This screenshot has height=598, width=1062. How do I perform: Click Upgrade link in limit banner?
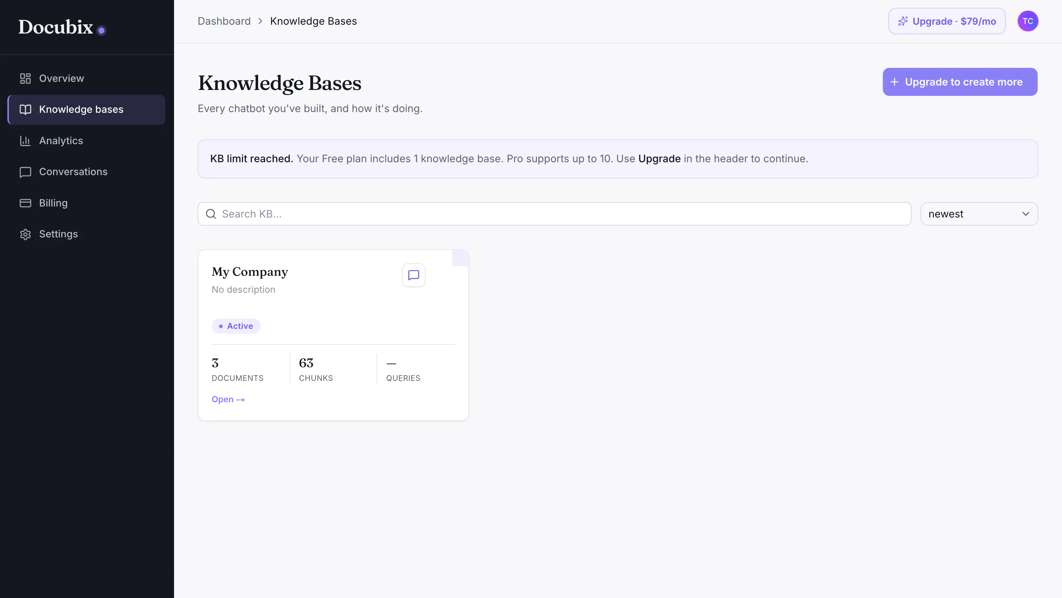[659, 159]
